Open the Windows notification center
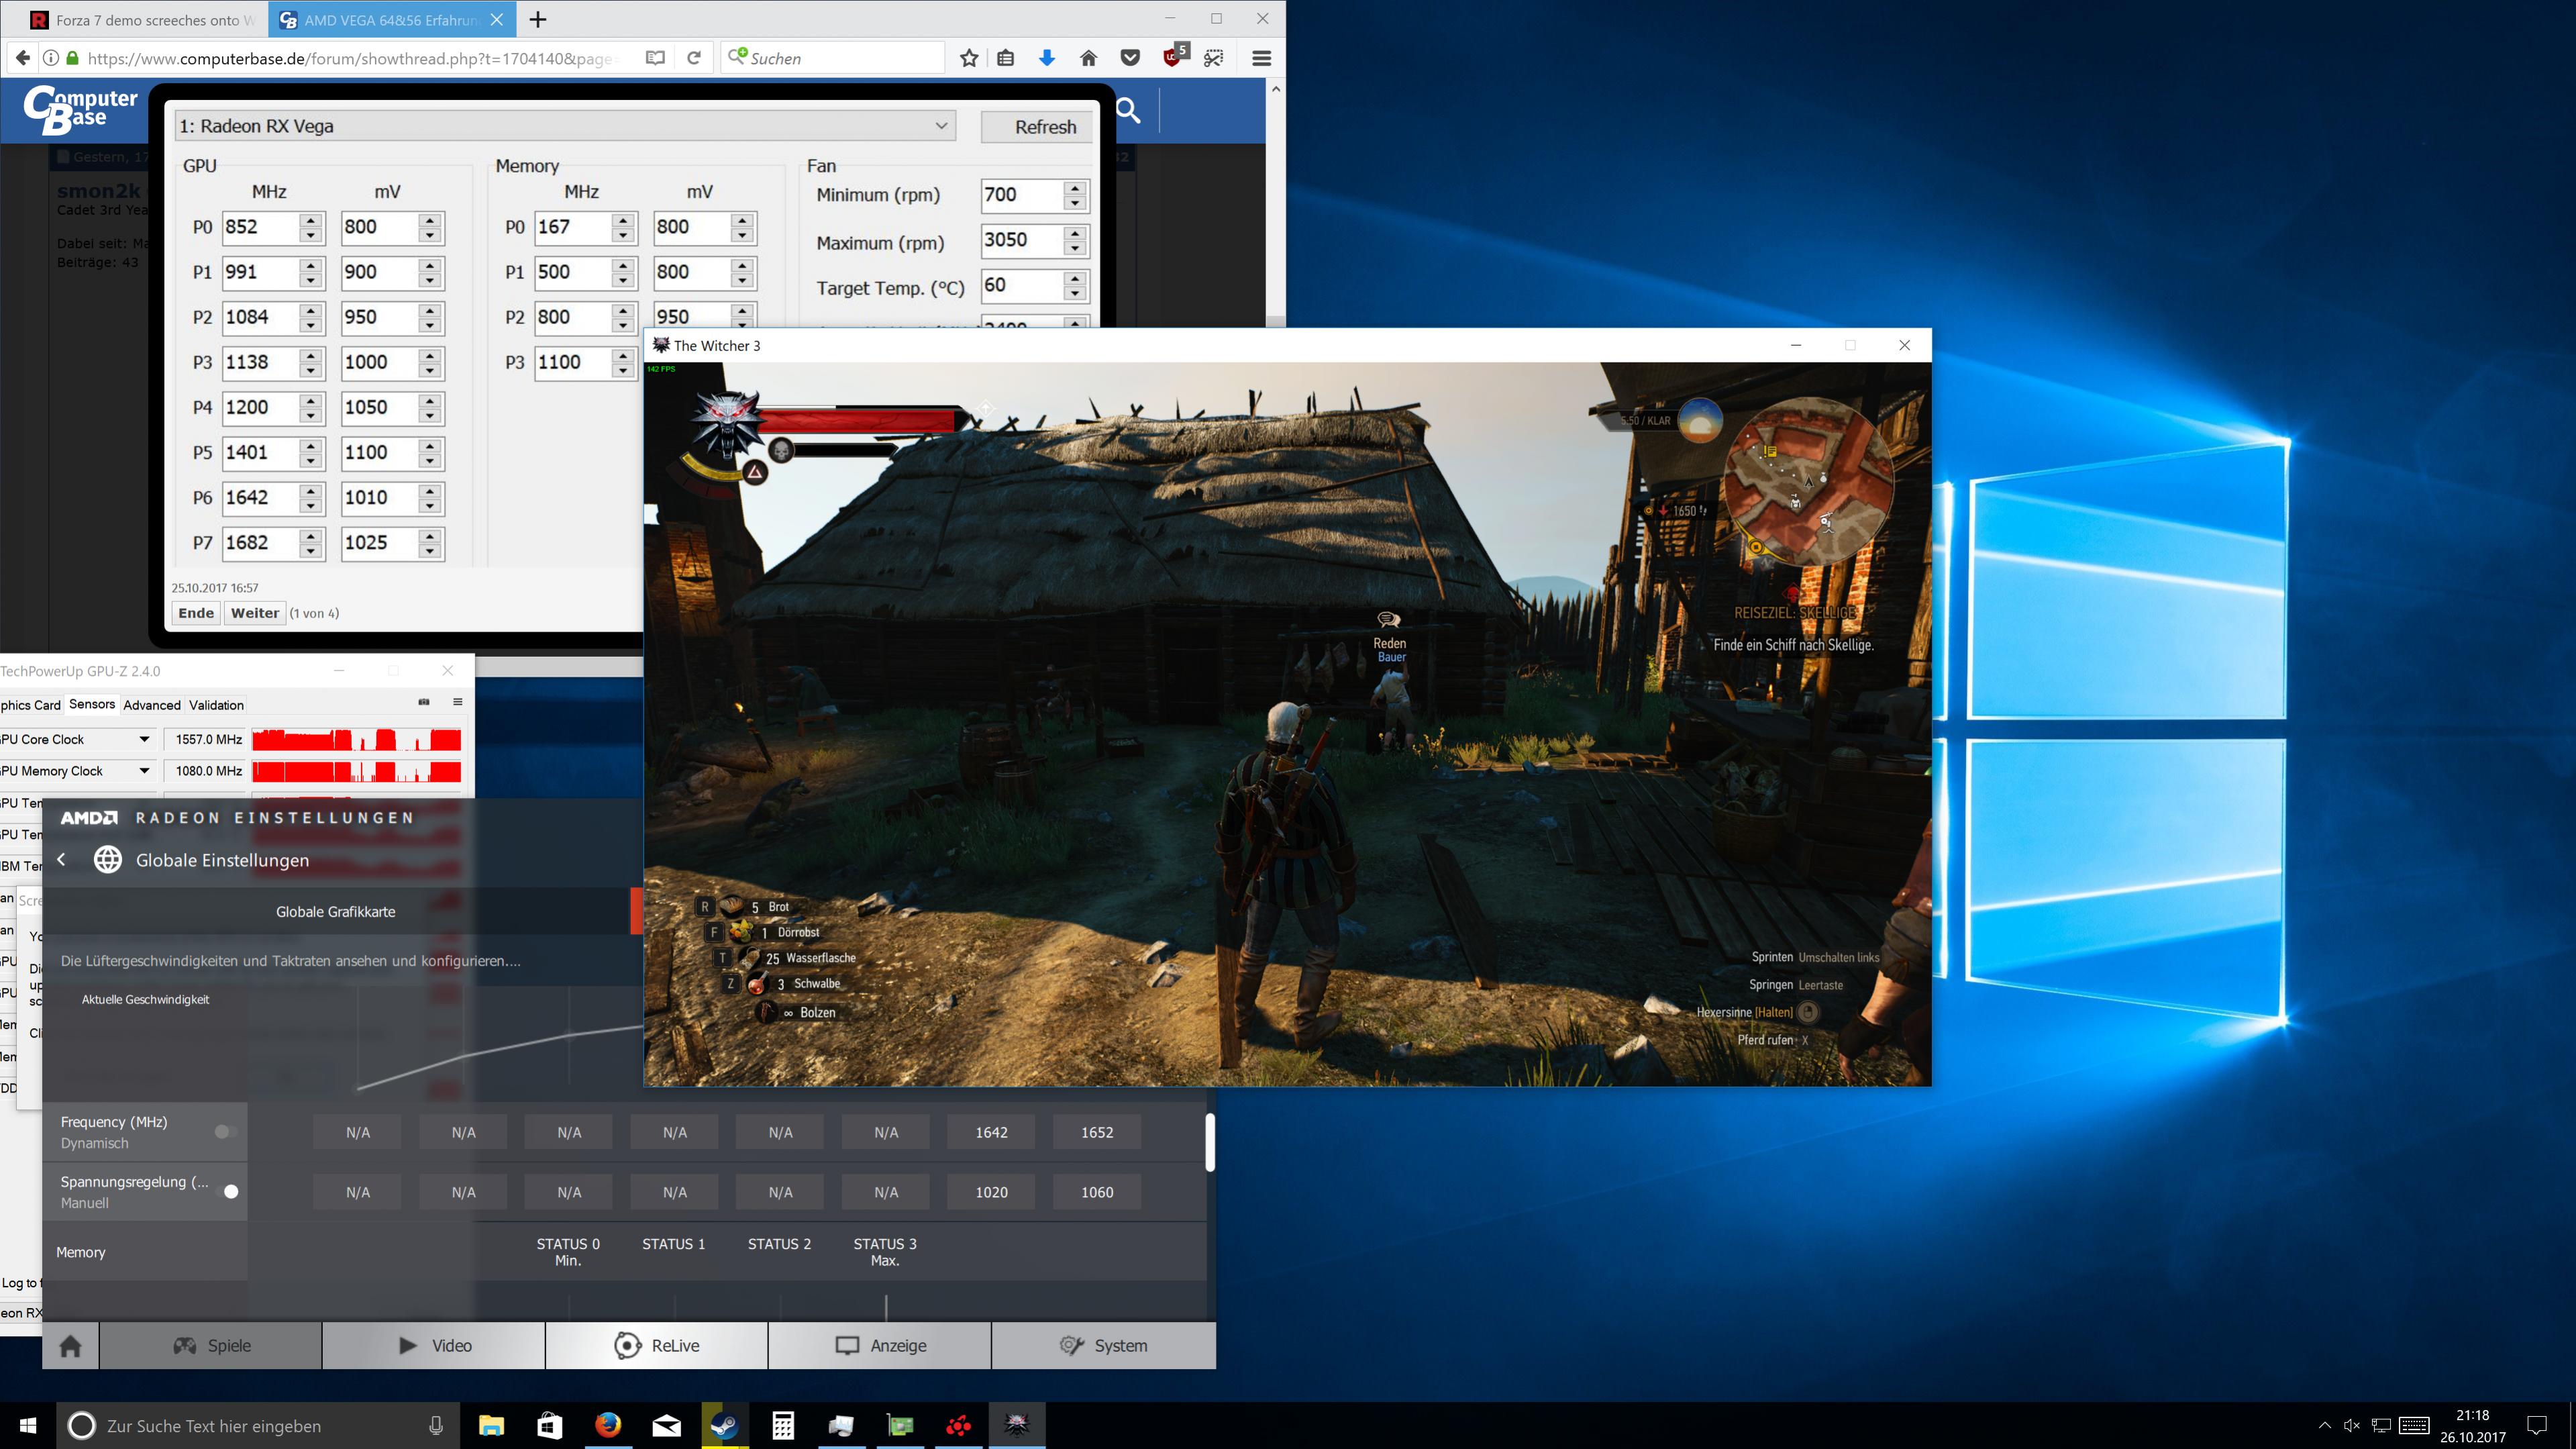 pyautogui.click(x=2537, y=1425)
